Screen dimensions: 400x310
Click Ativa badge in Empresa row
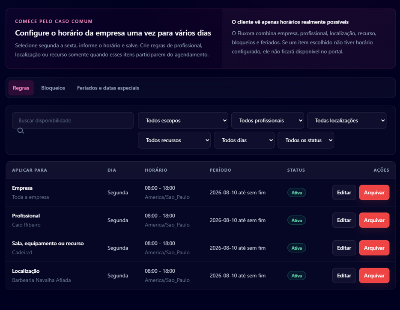[297, 193]
